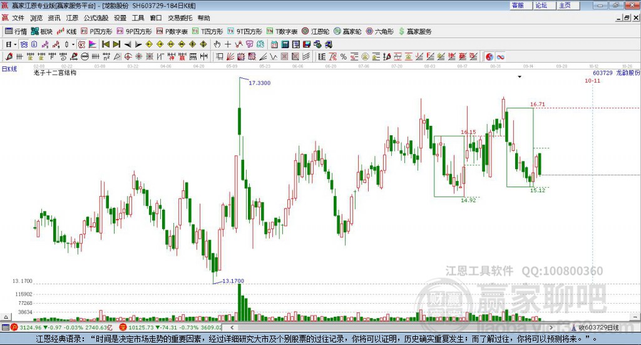Click the red pencil drawing icon
The image size is (641, 345).
click(9, 57)
